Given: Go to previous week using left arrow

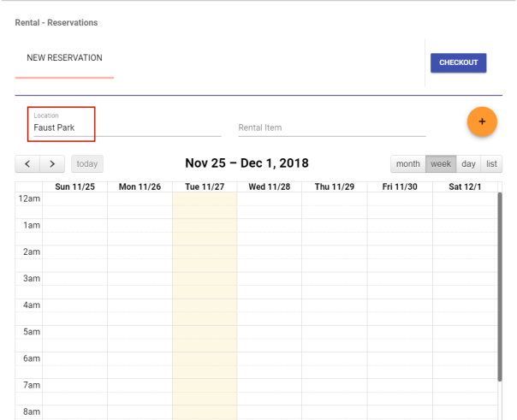Looking at the screenshot, I should 28,163.
